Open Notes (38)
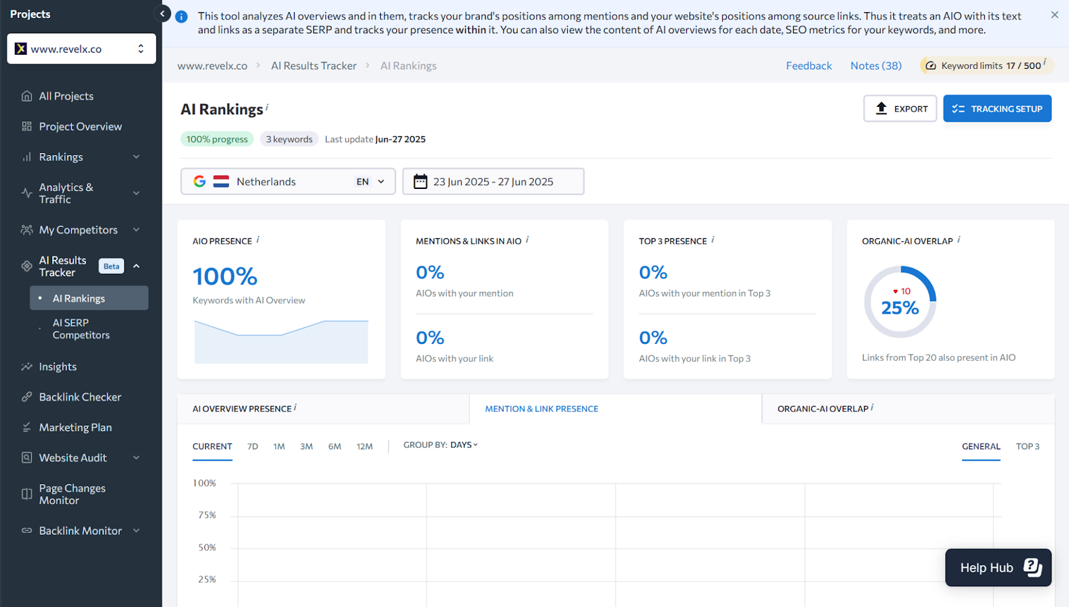The image size is (1069, 607). point(876,65)
